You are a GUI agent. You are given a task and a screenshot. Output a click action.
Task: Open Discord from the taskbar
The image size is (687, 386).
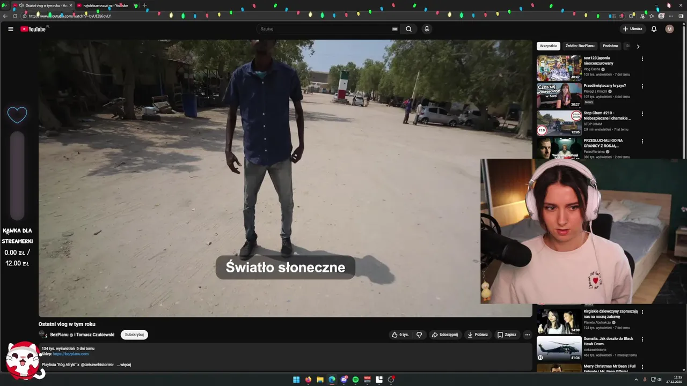point(344,380)
